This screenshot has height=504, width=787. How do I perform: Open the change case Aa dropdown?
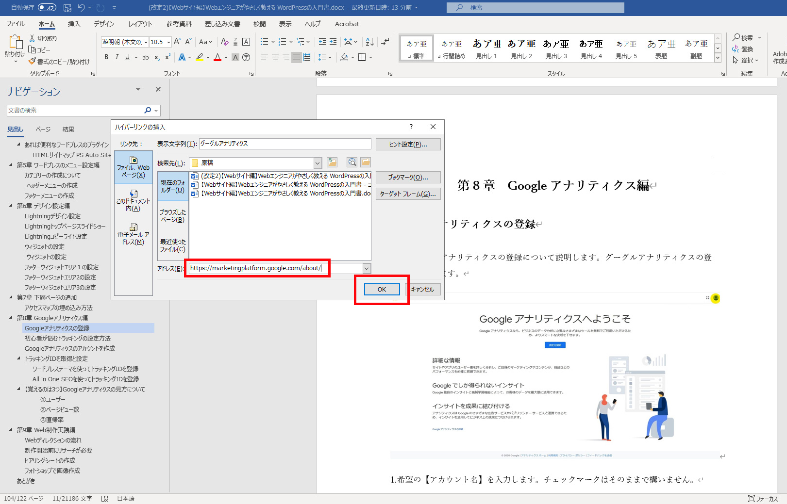click(205, 42)
